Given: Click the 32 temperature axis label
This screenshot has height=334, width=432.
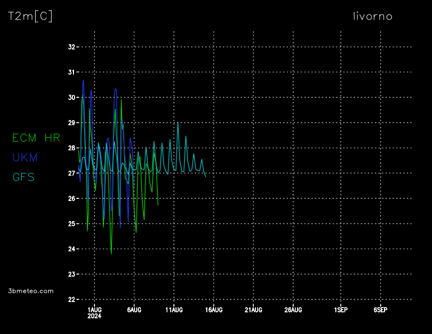Looking at the screenshot, I should pyautogui.click(x=71, y=47).
